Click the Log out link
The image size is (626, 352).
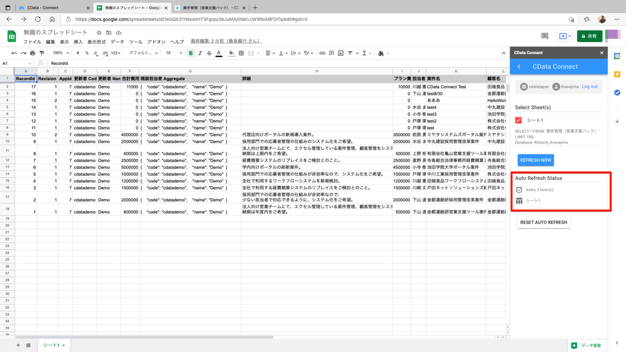click(589, 87)
